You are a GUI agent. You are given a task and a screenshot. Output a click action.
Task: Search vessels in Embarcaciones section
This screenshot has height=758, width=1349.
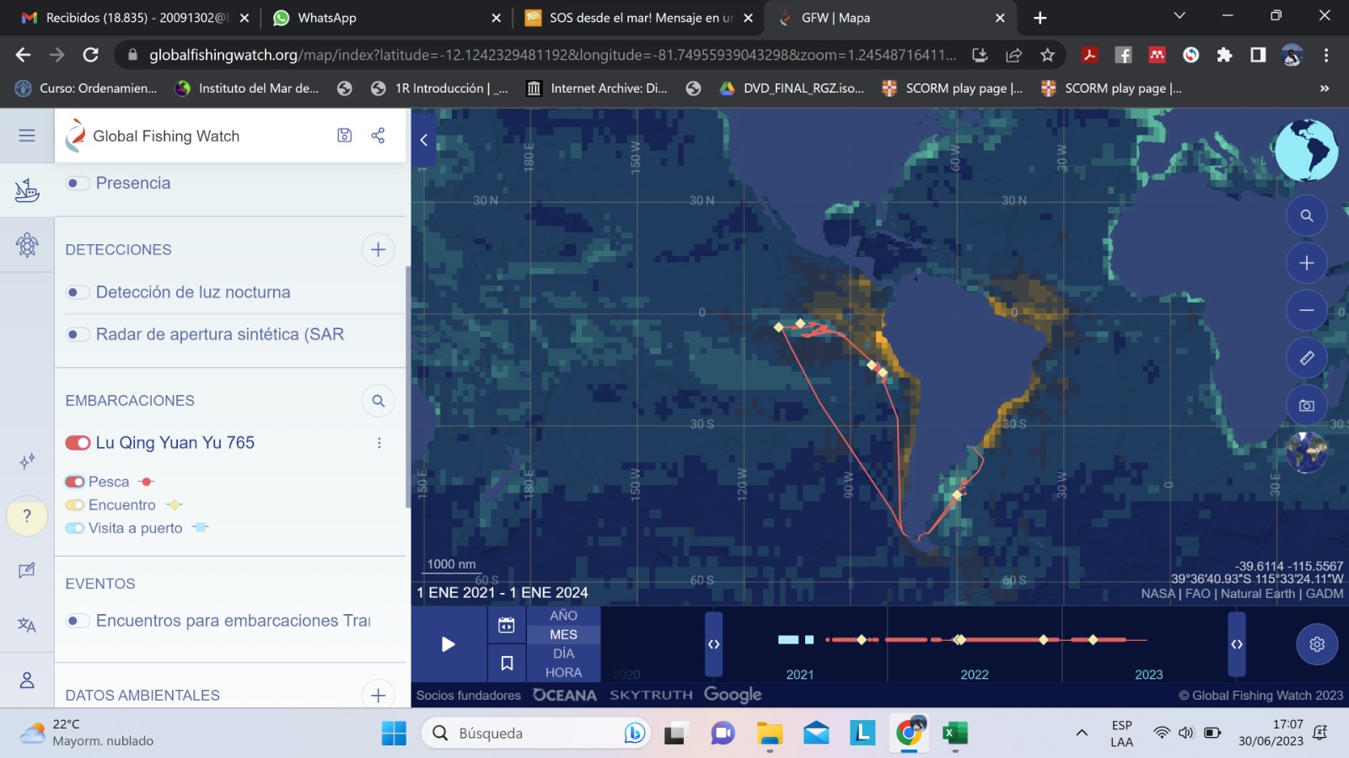coord(378,401)
